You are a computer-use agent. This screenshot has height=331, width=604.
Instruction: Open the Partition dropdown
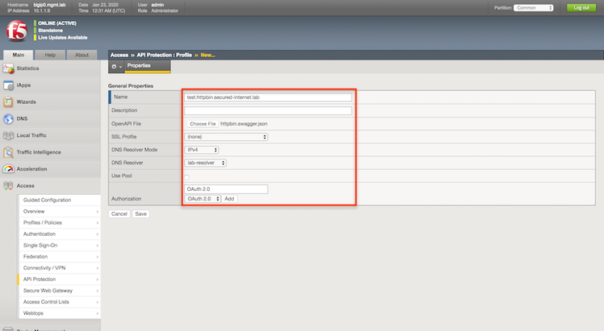[533, 7]
